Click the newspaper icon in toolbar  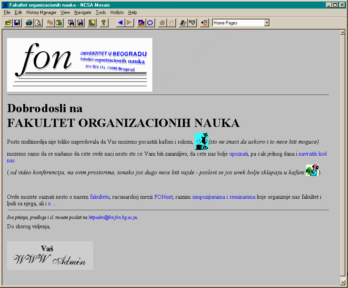183,23
